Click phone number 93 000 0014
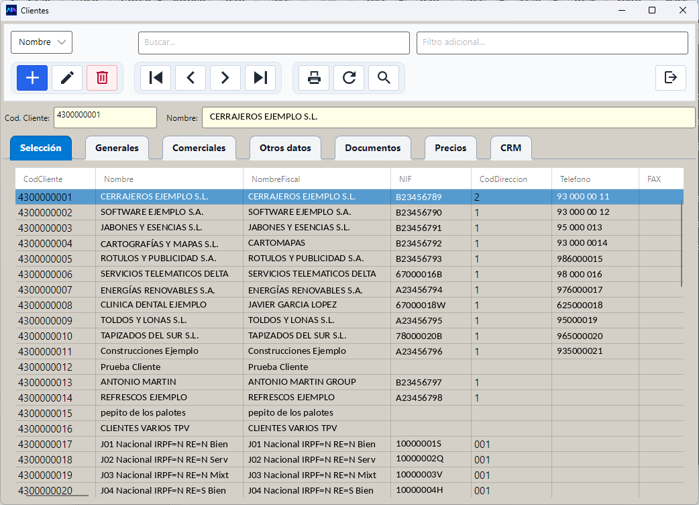This screenshot has width=699, height=505. pyautogui.click(x=582, y=243)
